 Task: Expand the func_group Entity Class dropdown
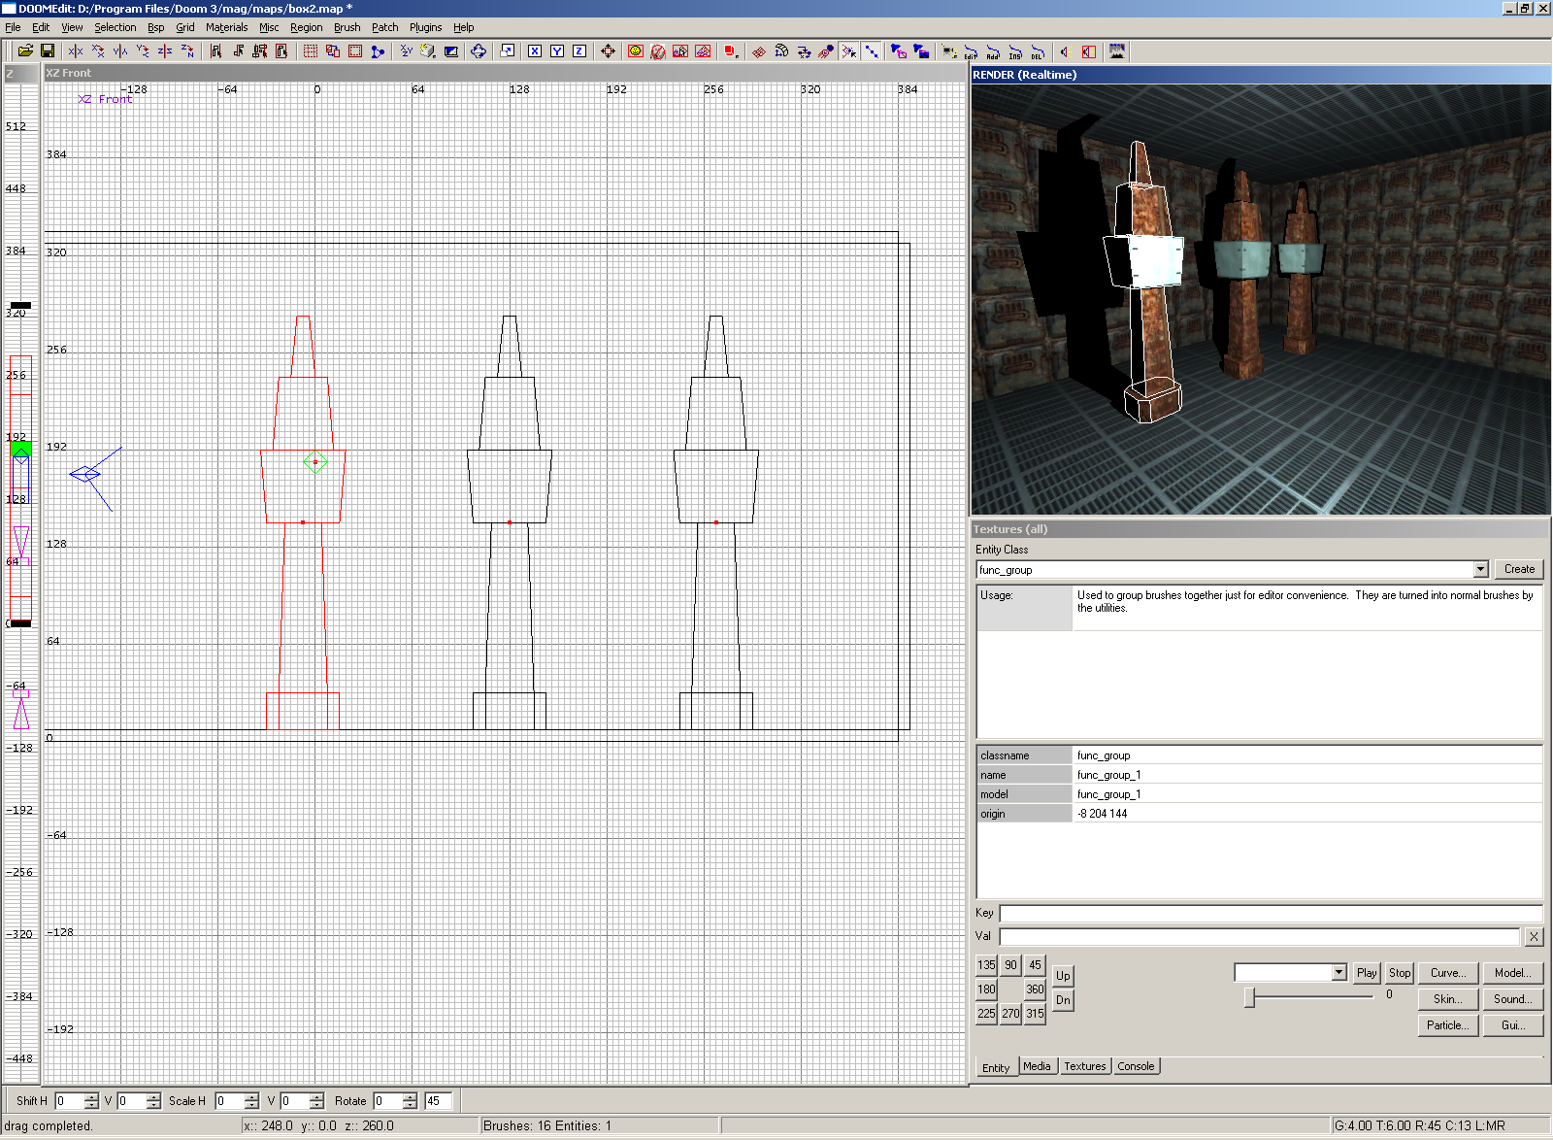pyautogui.click(x=1480, y=570)
